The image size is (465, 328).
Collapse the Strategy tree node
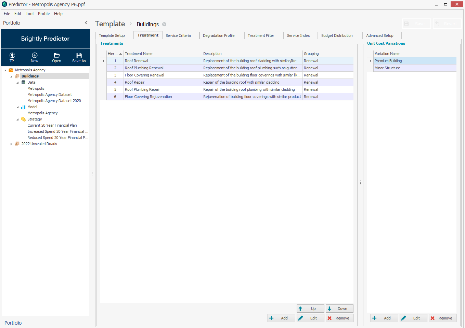17,119
